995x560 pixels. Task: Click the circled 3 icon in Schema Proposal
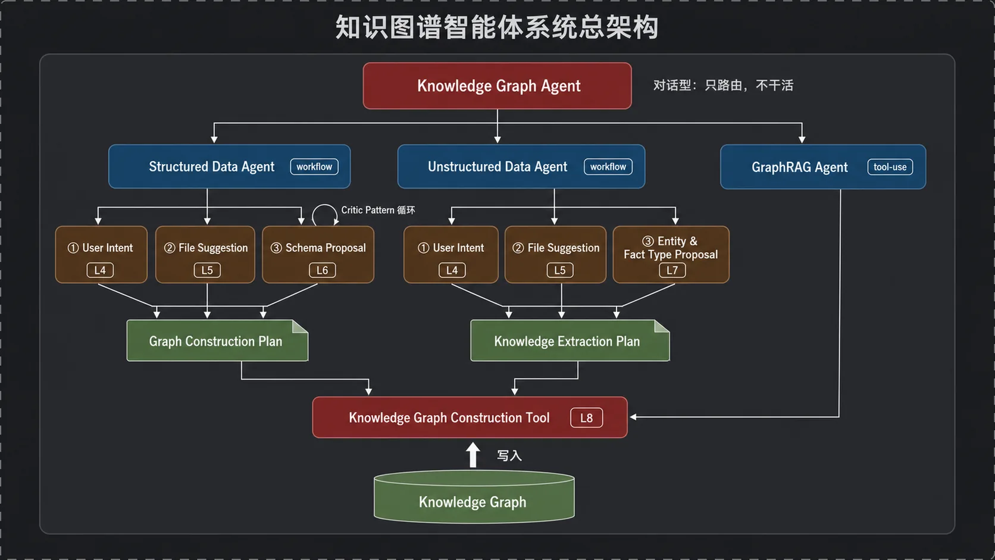276,248
